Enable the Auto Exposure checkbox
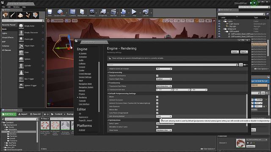Viewport: 271px width, 152px height. pos(157,106)
